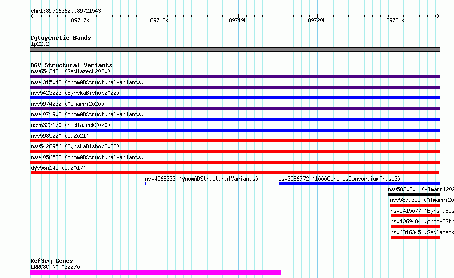Click nsv4568333 (gnomADStructuralVariants) label
This screenshot has height=278, width=454.
tap(201, 179)
